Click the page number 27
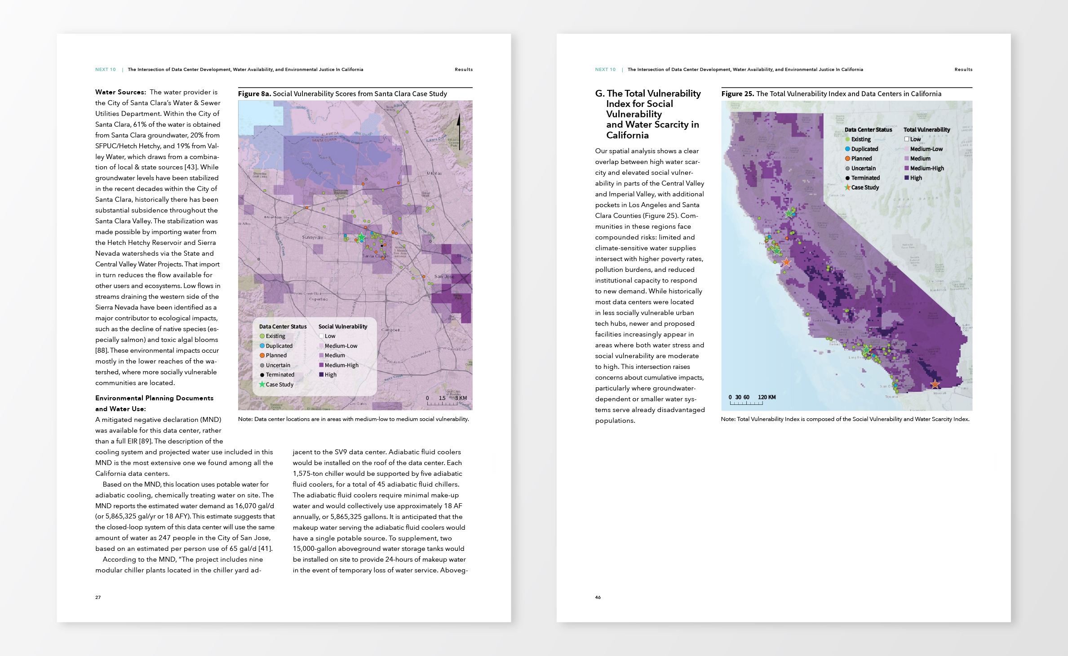1068x656 pixels. click(x=98, y=598)
